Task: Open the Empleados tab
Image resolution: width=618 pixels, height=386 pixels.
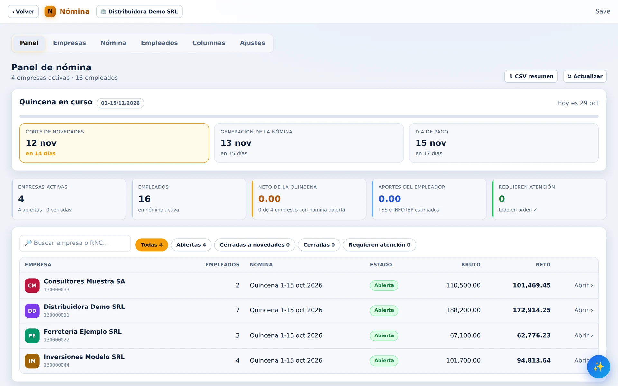Action: pos(159,43)
